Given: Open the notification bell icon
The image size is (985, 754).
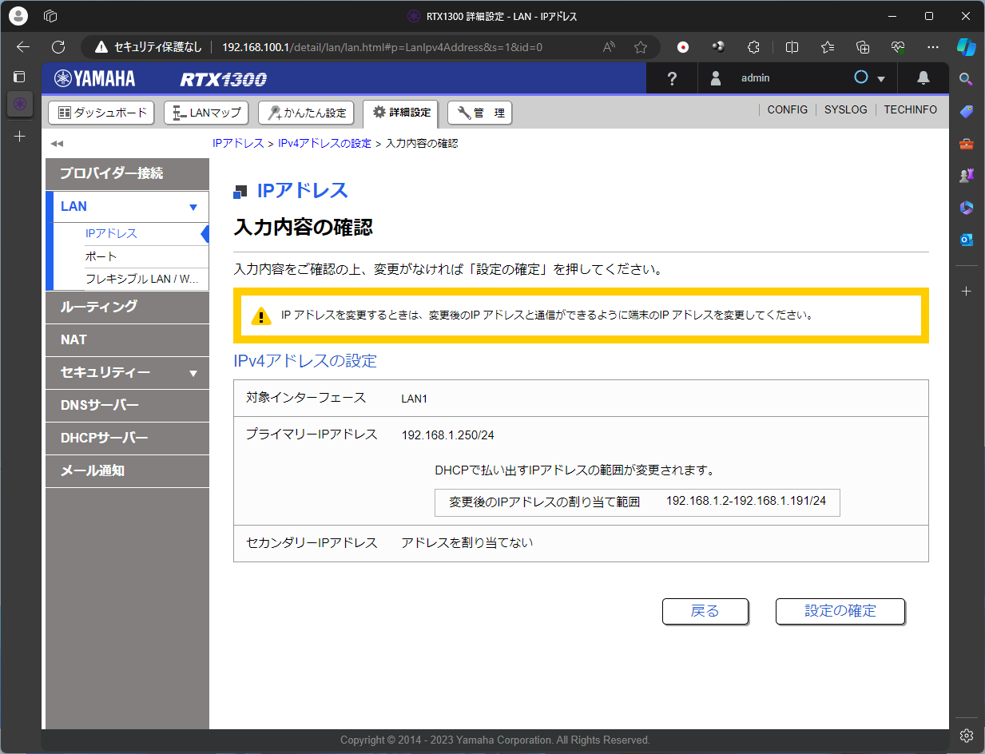Looking at the screenshot, I should point(923,78).
